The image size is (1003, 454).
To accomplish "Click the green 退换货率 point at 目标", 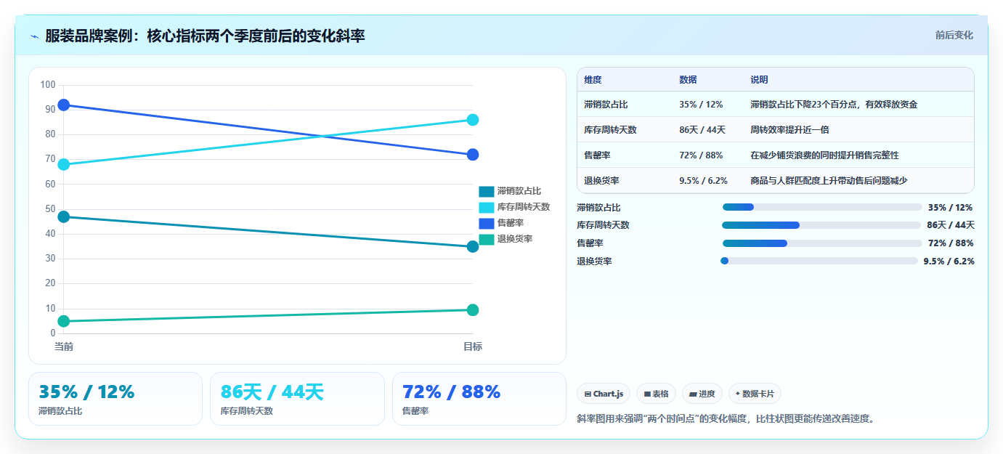I will tap(473, 310).
